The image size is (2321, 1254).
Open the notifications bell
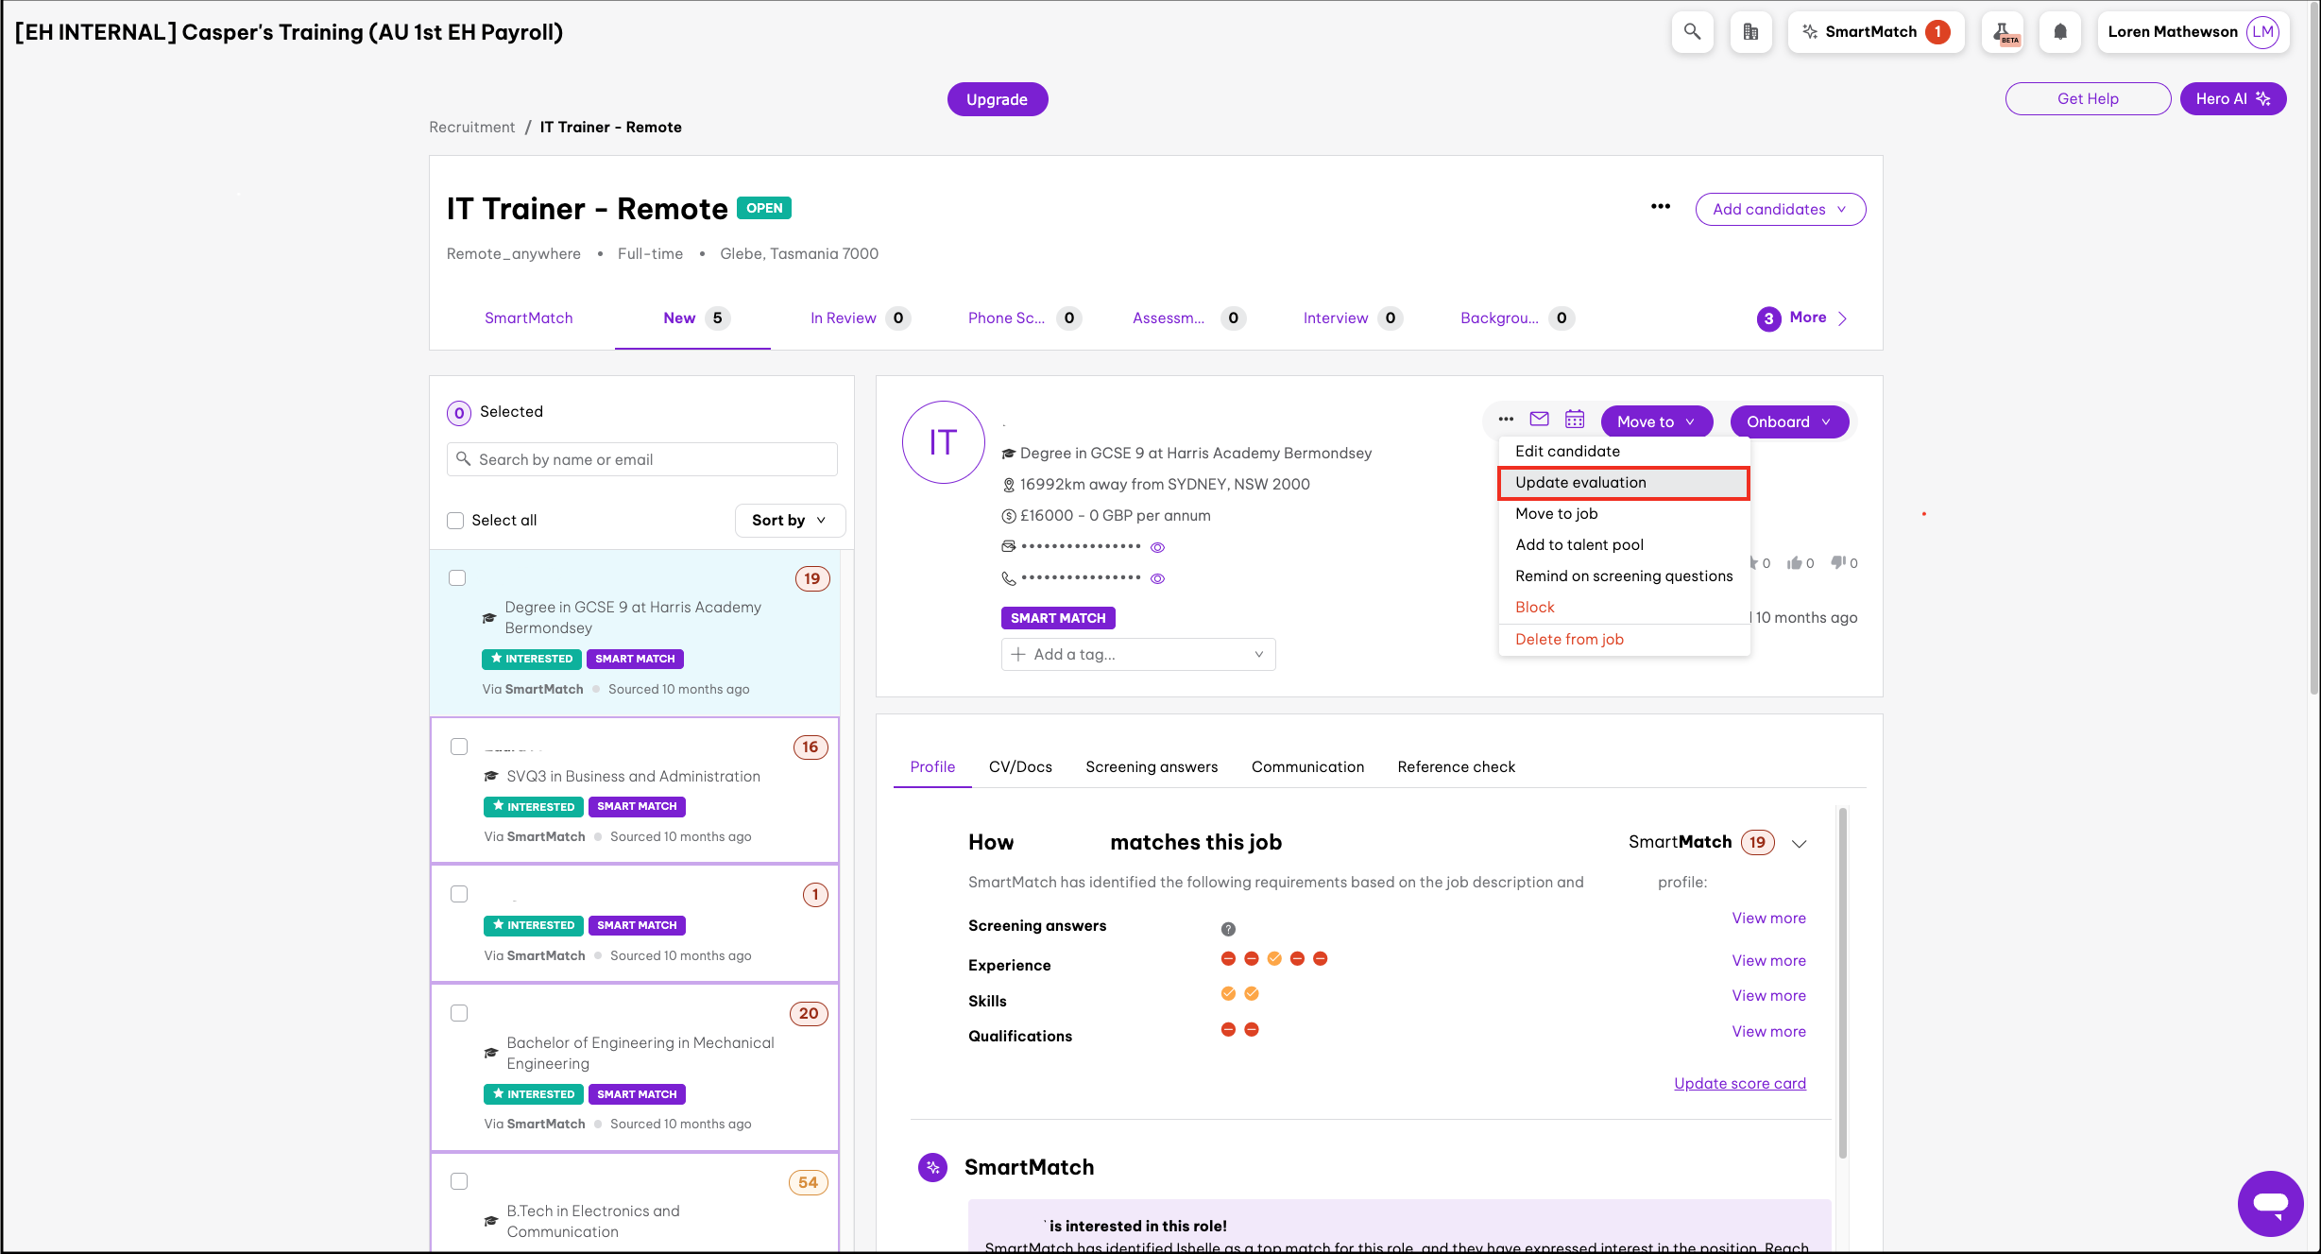pyautogui.click(x=2059, y=32)
